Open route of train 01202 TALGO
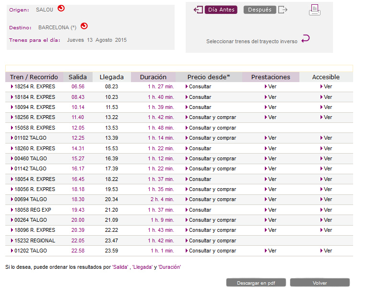This screenshot has width=368, height=288. point(29,251)
